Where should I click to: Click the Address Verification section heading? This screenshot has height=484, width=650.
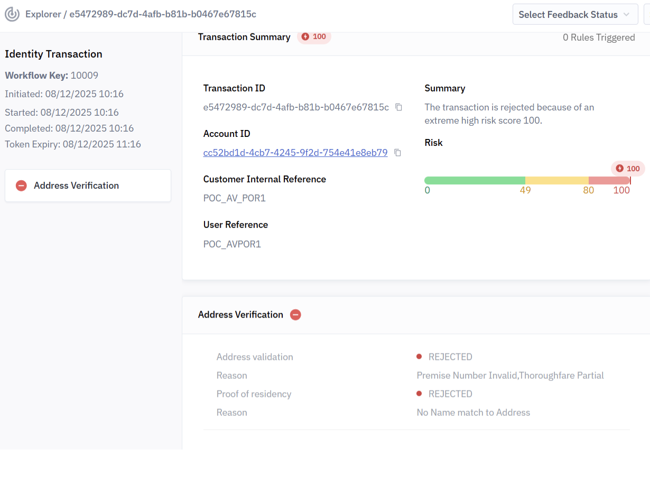point(240,315)
